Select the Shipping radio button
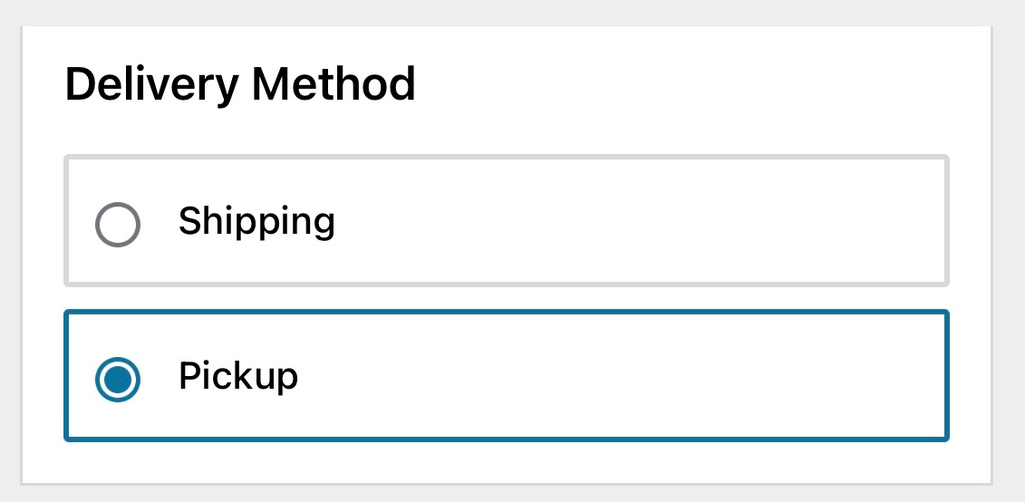 click(118, 224)
